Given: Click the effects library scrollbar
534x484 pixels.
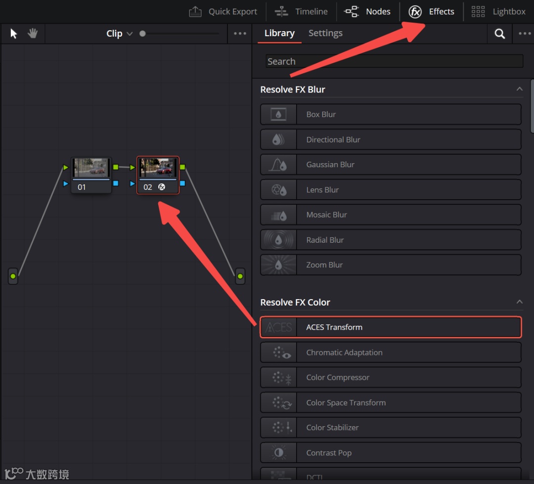Looking at the screenshot, I should click(533, 106).
